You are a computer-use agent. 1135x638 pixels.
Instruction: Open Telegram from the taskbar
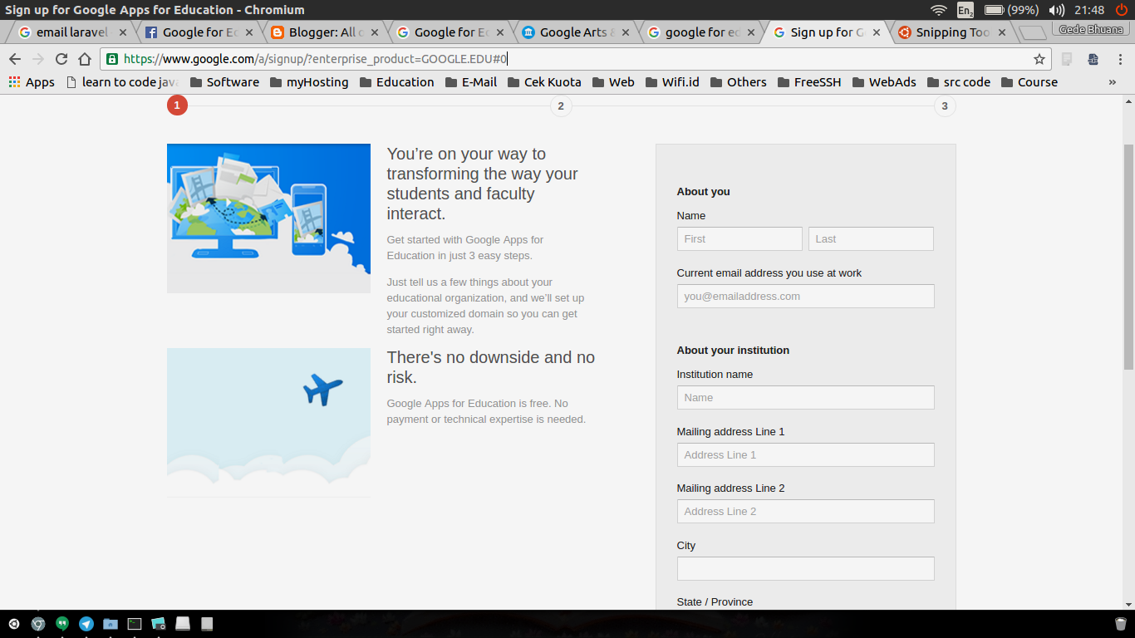[86, 624]
